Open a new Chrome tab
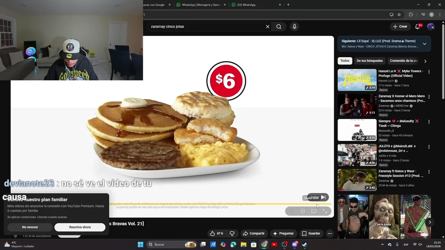 (288, 5)
